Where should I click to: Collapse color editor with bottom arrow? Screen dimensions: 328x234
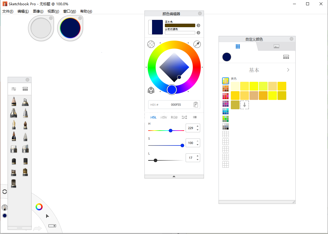[x=174, y=176]
